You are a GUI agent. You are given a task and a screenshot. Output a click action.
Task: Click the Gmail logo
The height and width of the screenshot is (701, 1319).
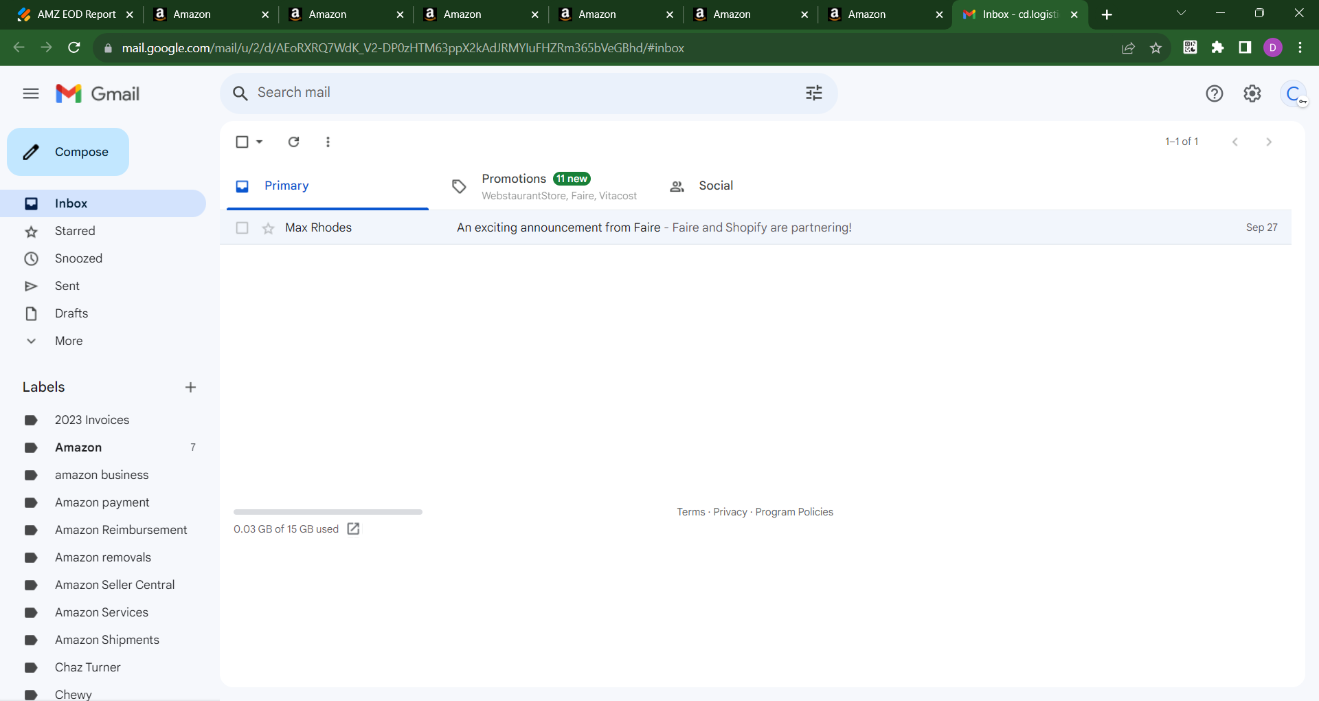(98, 93)
